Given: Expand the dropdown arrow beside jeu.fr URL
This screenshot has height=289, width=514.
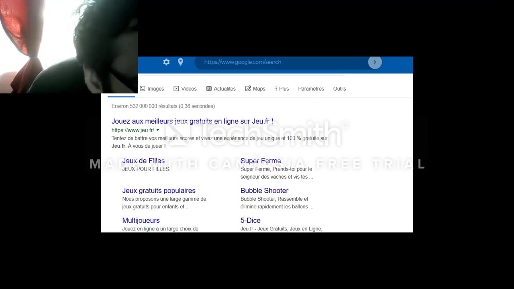Looking at the screenshot, I should (158, 130).
